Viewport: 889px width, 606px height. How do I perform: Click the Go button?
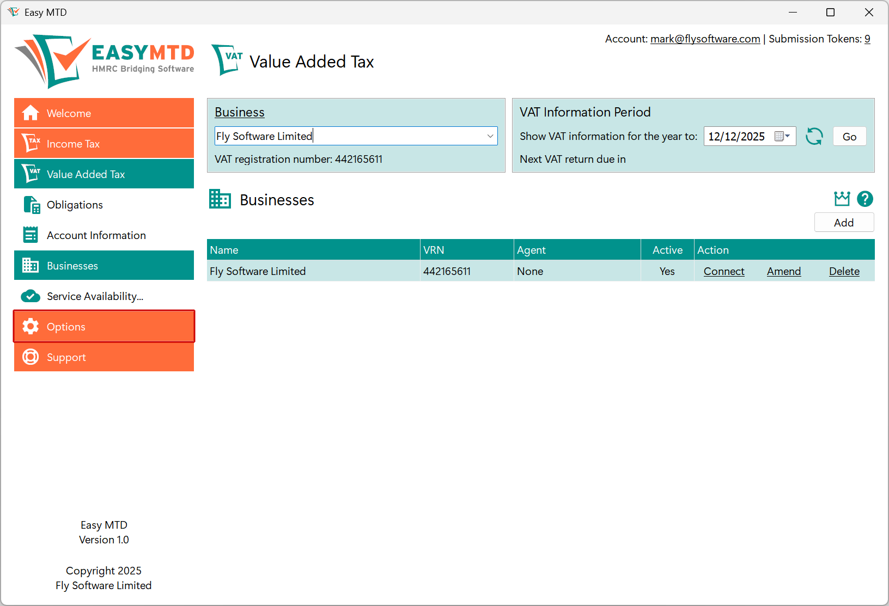849,136
